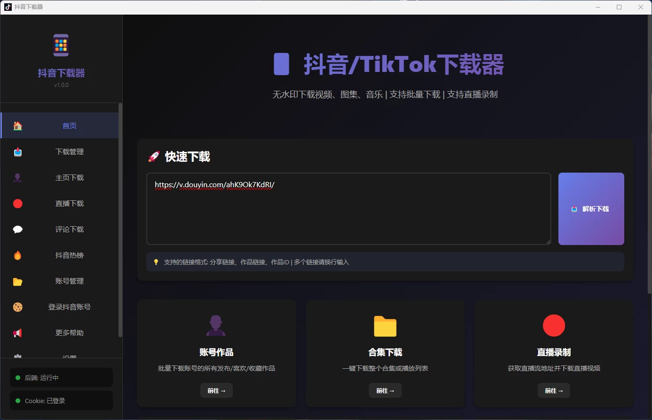Screen dimensions: 652x420
Task: Open 评论下载 section
Action: [60, 229]
